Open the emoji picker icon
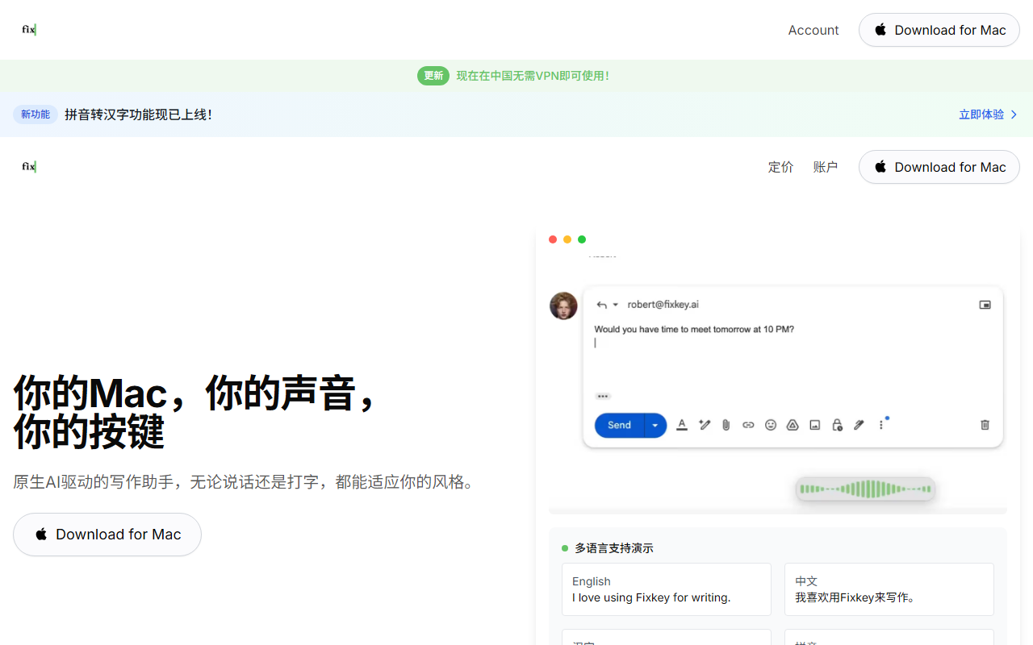Viewport: 1033px width, 645px height. (x=771, y=425)
